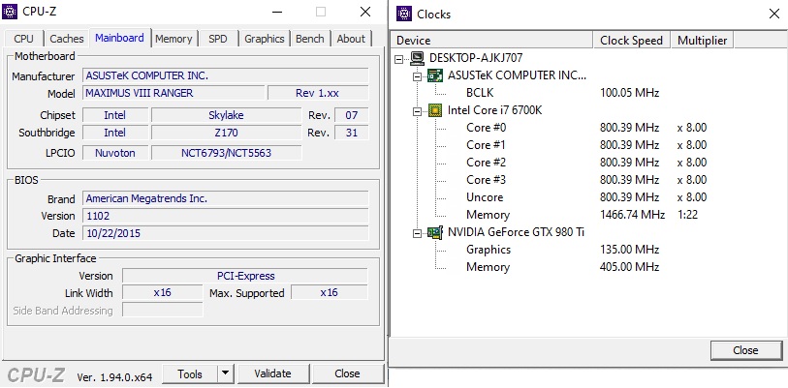The height and width of the screenshot is (388, 788).
Task: Open the SPD tab
Action: coord(218,39)
